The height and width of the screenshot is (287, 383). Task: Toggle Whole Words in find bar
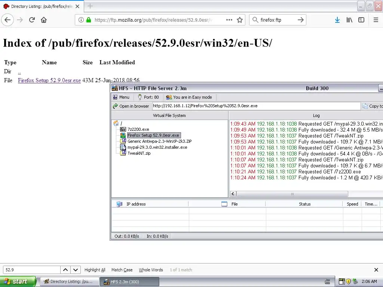[151, 270]
